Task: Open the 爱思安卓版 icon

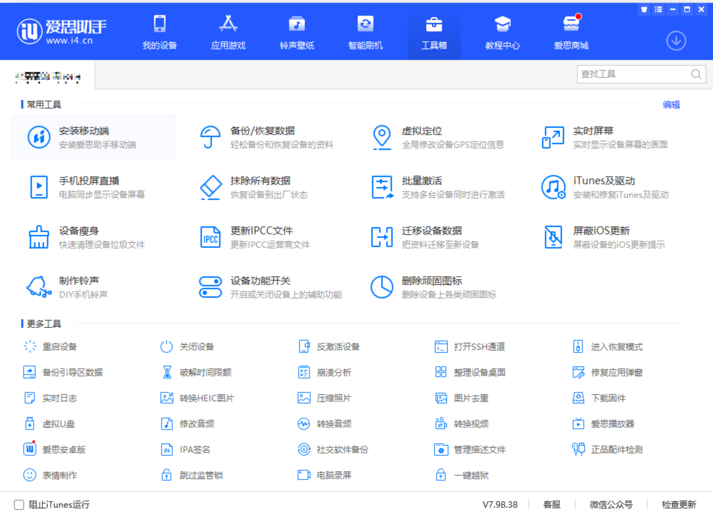Action: (x=30, y=449)
